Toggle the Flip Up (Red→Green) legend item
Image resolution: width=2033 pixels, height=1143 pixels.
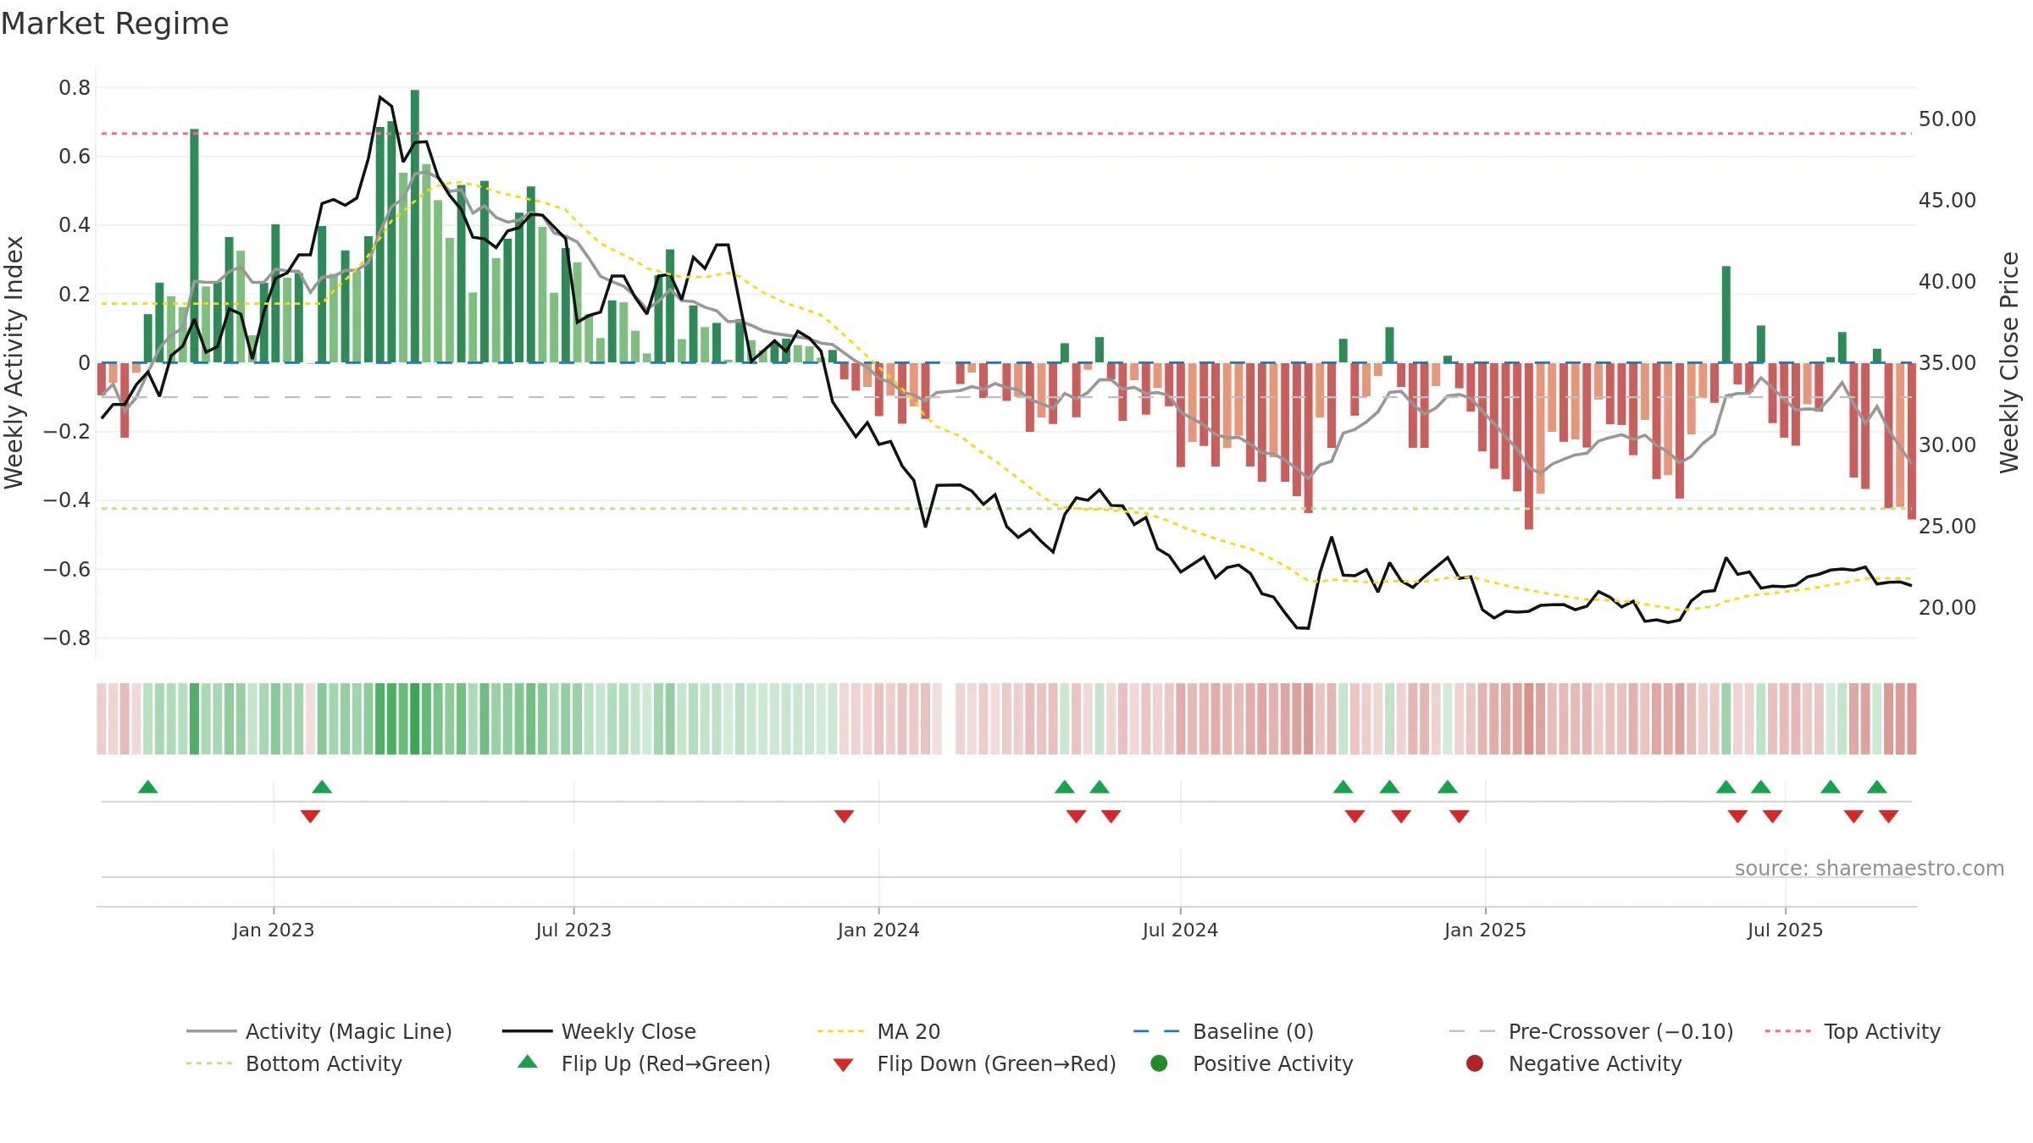[x=644, y=1063]
